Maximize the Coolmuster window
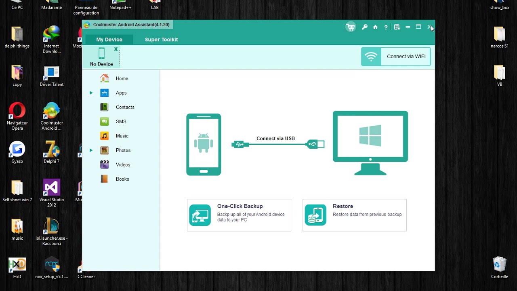Screen dimensions: 517x291 tap(418, 27)
